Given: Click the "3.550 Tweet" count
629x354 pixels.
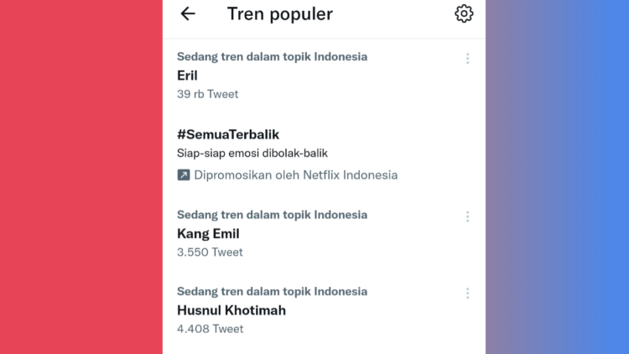Looking at the screenshot, I should 210,252.
